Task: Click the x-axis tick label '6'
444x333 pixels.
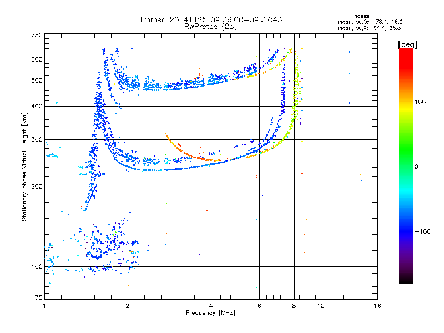Action: click(x=259, y=306)
